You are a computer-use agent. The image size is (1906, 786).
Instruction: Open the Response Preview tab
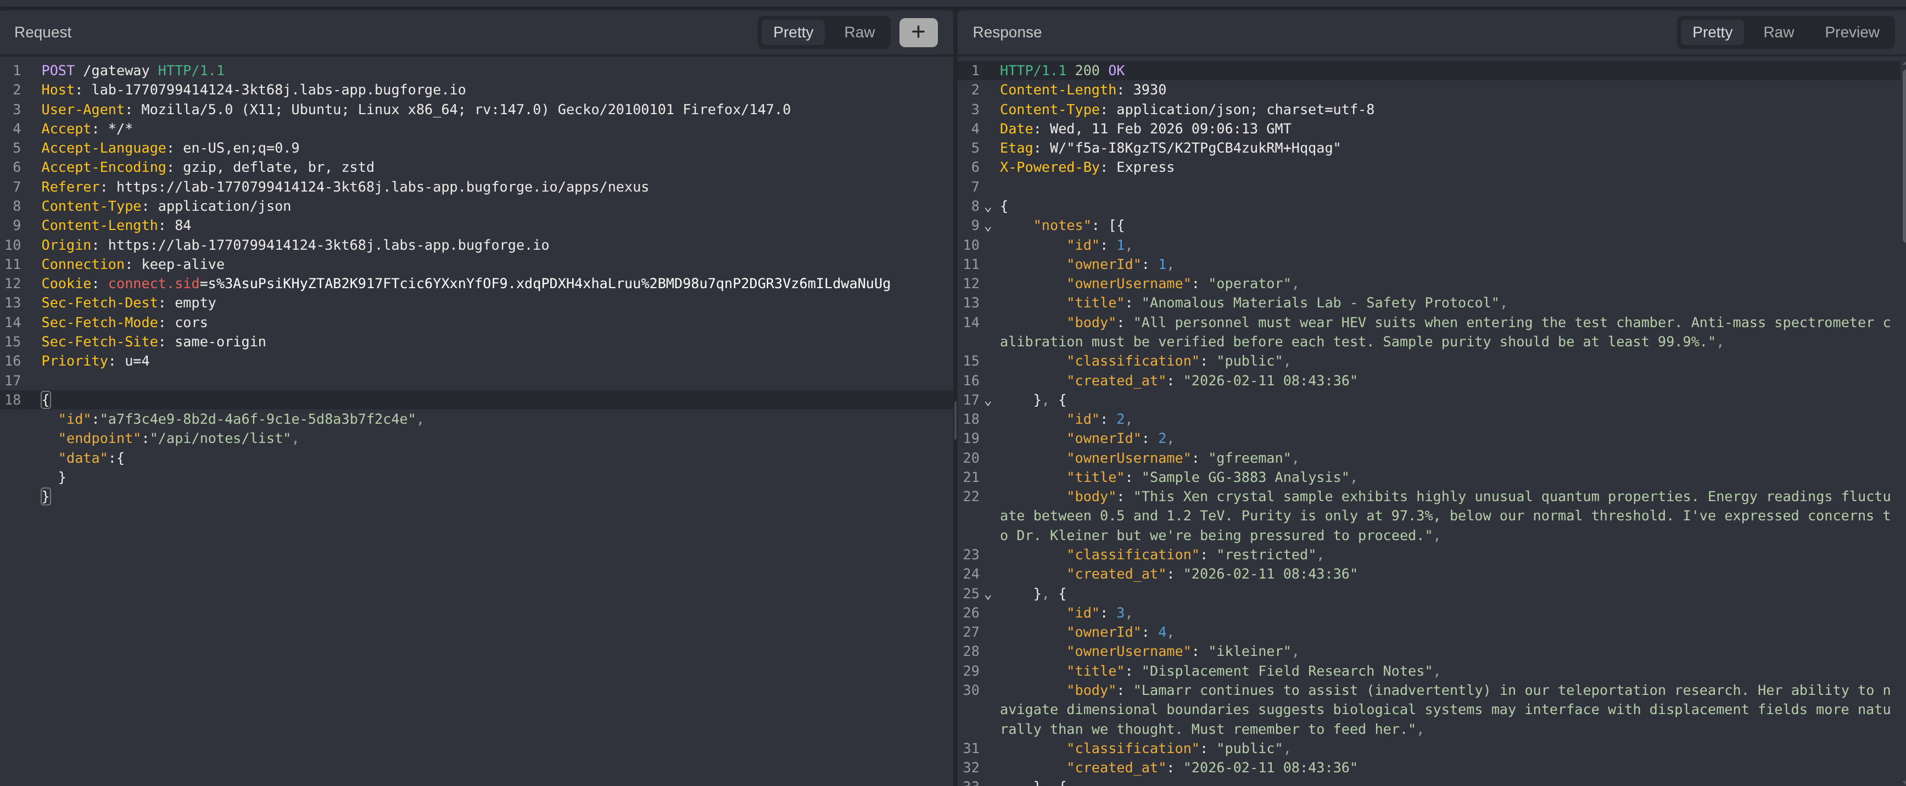pos(1851,32)
